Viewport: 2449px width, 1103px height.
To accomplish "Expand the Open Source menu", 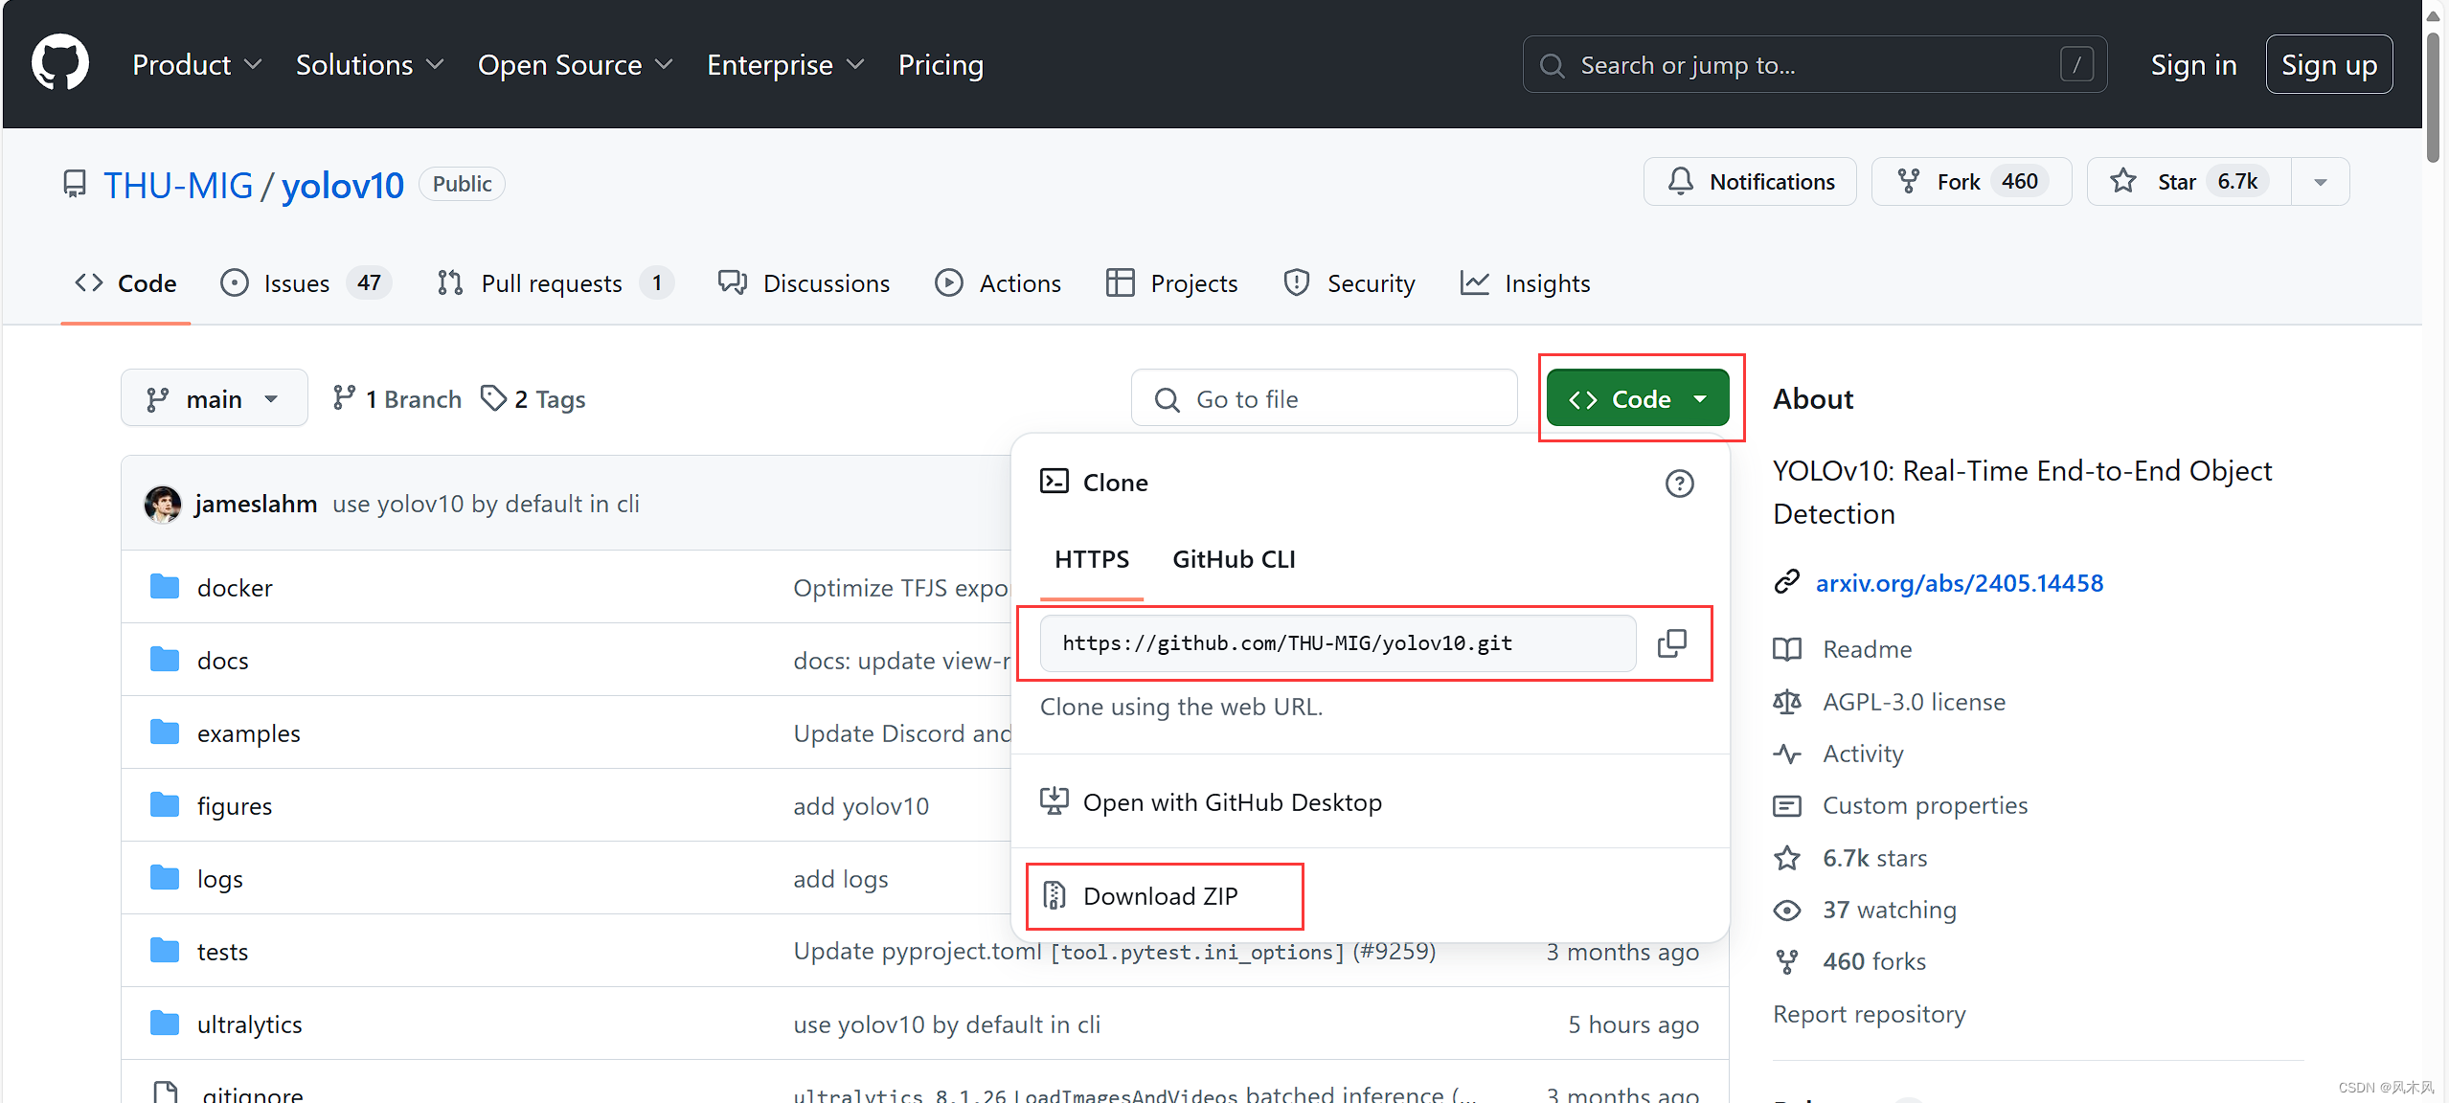I will pos(575,65).
